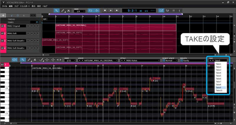Select the editor pitch curve draw tool
The image size is (236, 125).
coord(41,60)
